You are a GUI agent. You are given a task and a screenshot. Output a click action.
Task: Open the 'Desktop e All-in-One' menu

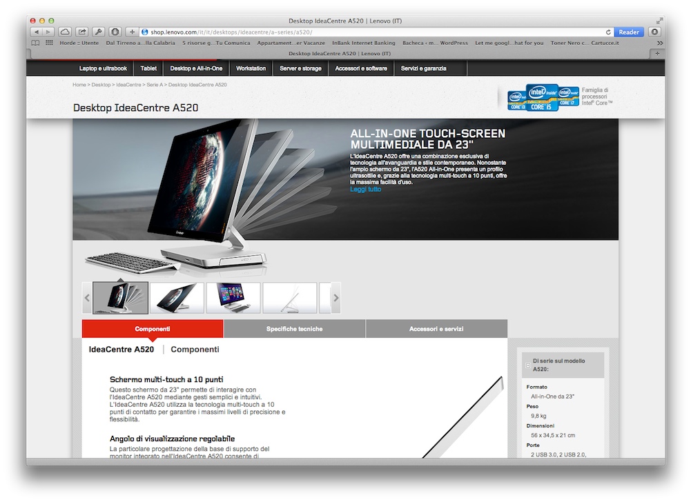pos(196,68)
